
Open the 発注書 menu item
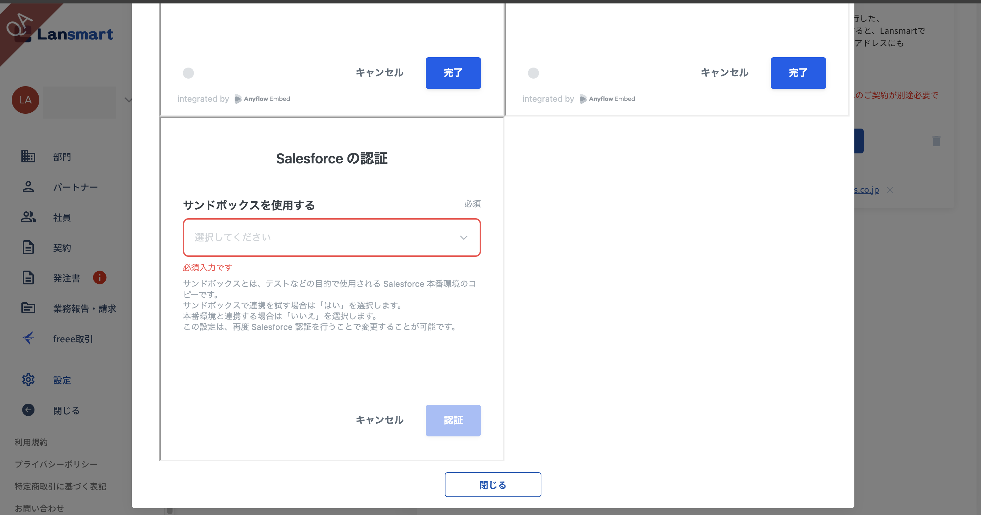tap(67, 279)
